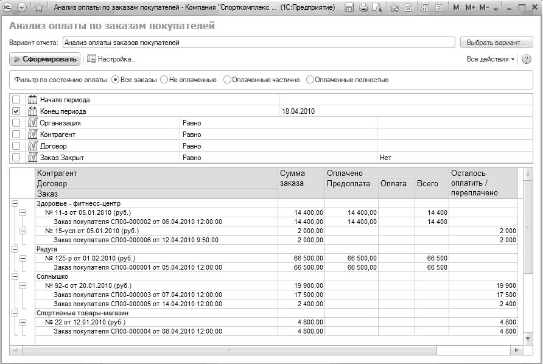Collapse the № 92-с от 20.01.2010 node

click(23, 285)
